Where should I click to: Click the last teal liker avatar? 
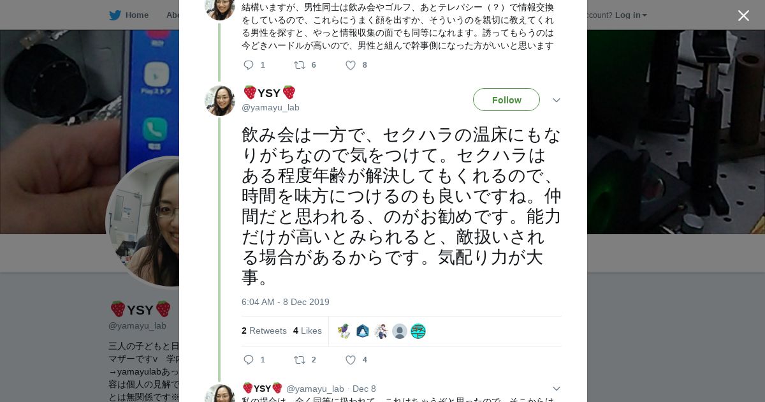pos(418,331)
